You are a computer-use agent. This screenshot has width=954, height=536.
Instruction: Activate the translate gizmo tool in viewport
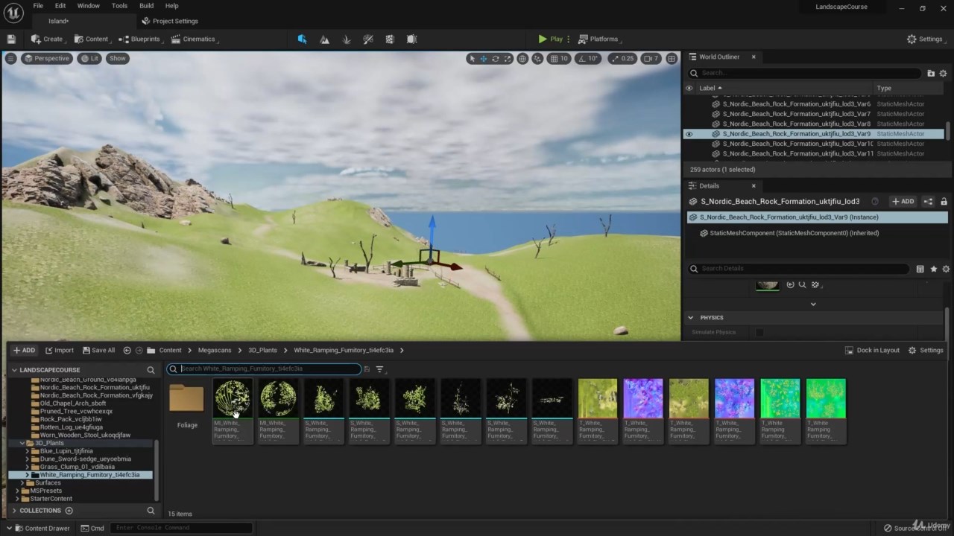point(483,59)
